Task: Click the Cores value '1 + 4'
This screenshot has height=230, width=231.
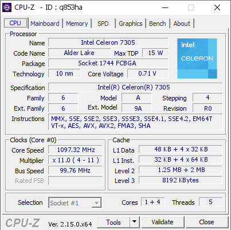Action: (x=152, y=202)
